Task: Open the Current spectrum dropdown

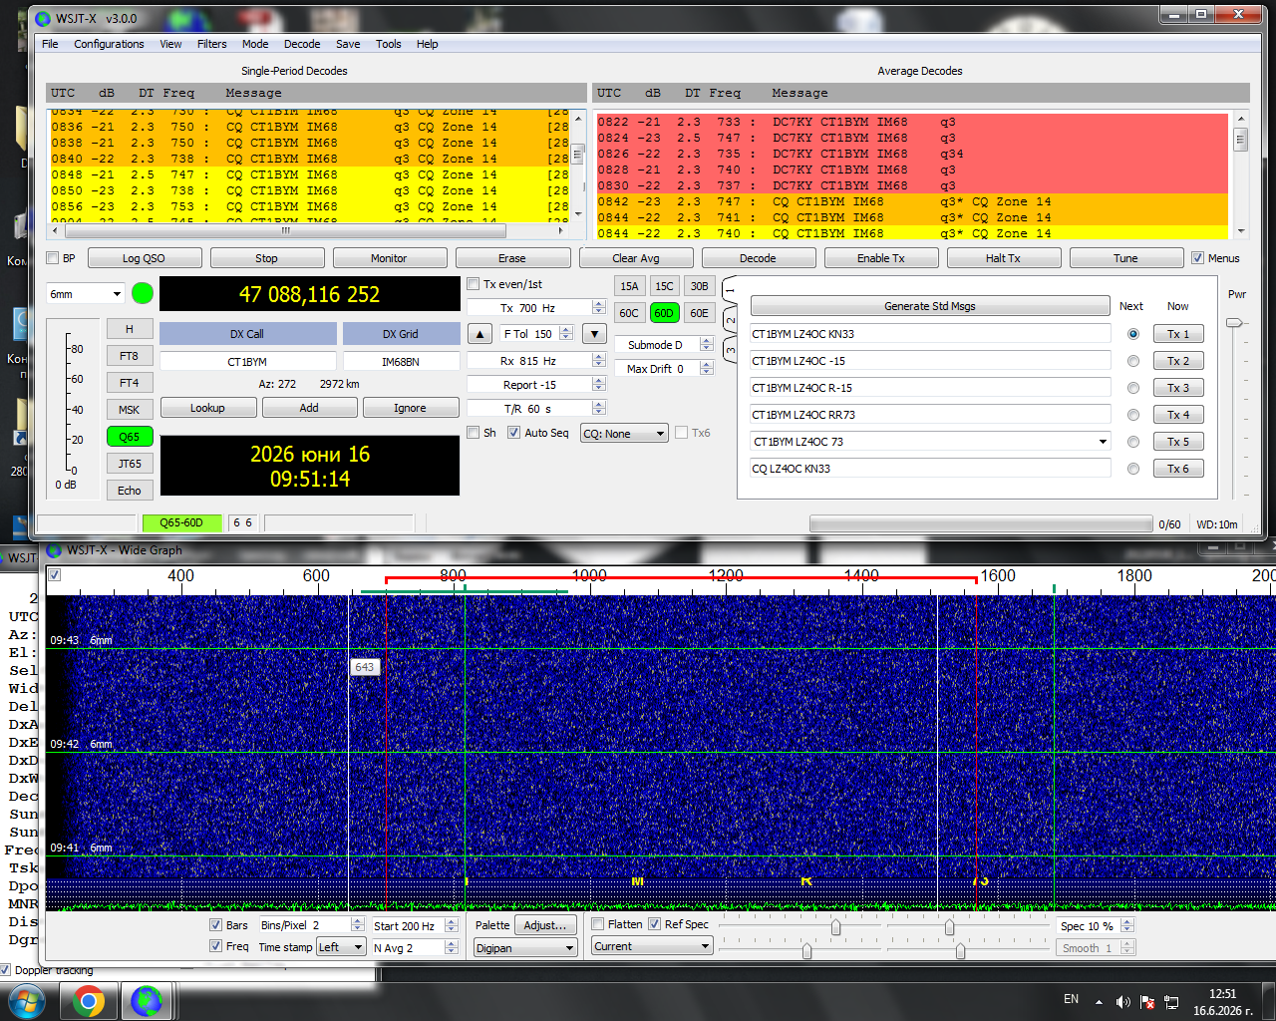Action: pyautogui.click(x=651, y=946)
